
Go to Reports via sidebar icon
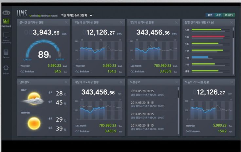click(x=6, y=53)
